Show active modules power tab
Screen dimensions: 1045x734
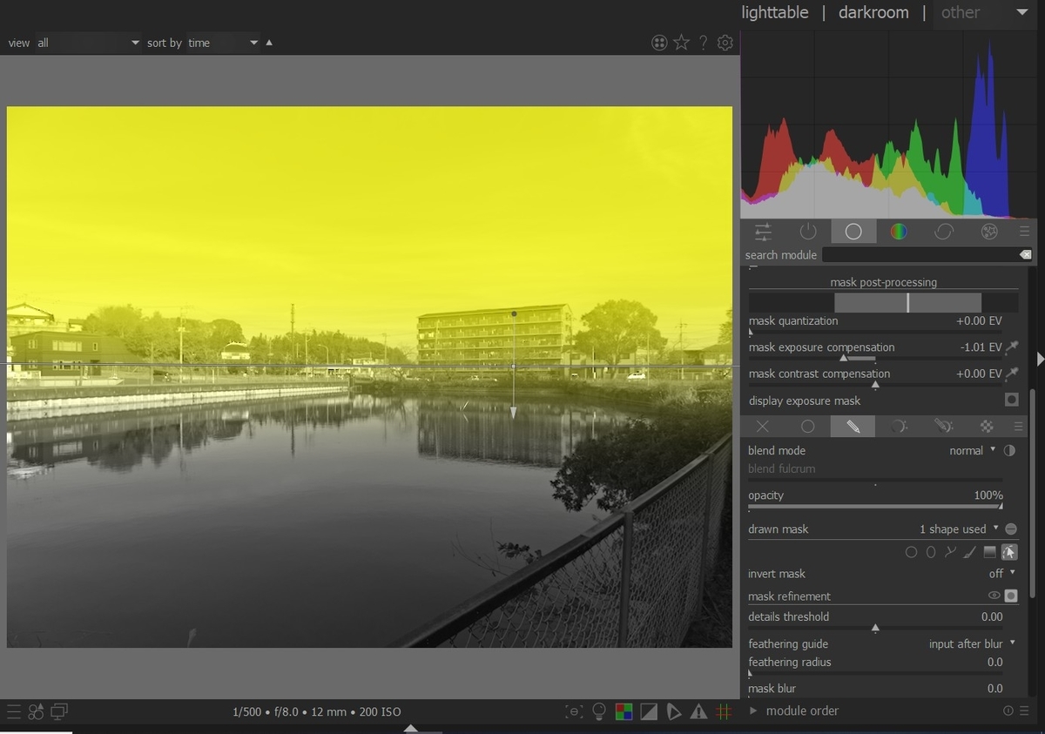click(808, 232)
